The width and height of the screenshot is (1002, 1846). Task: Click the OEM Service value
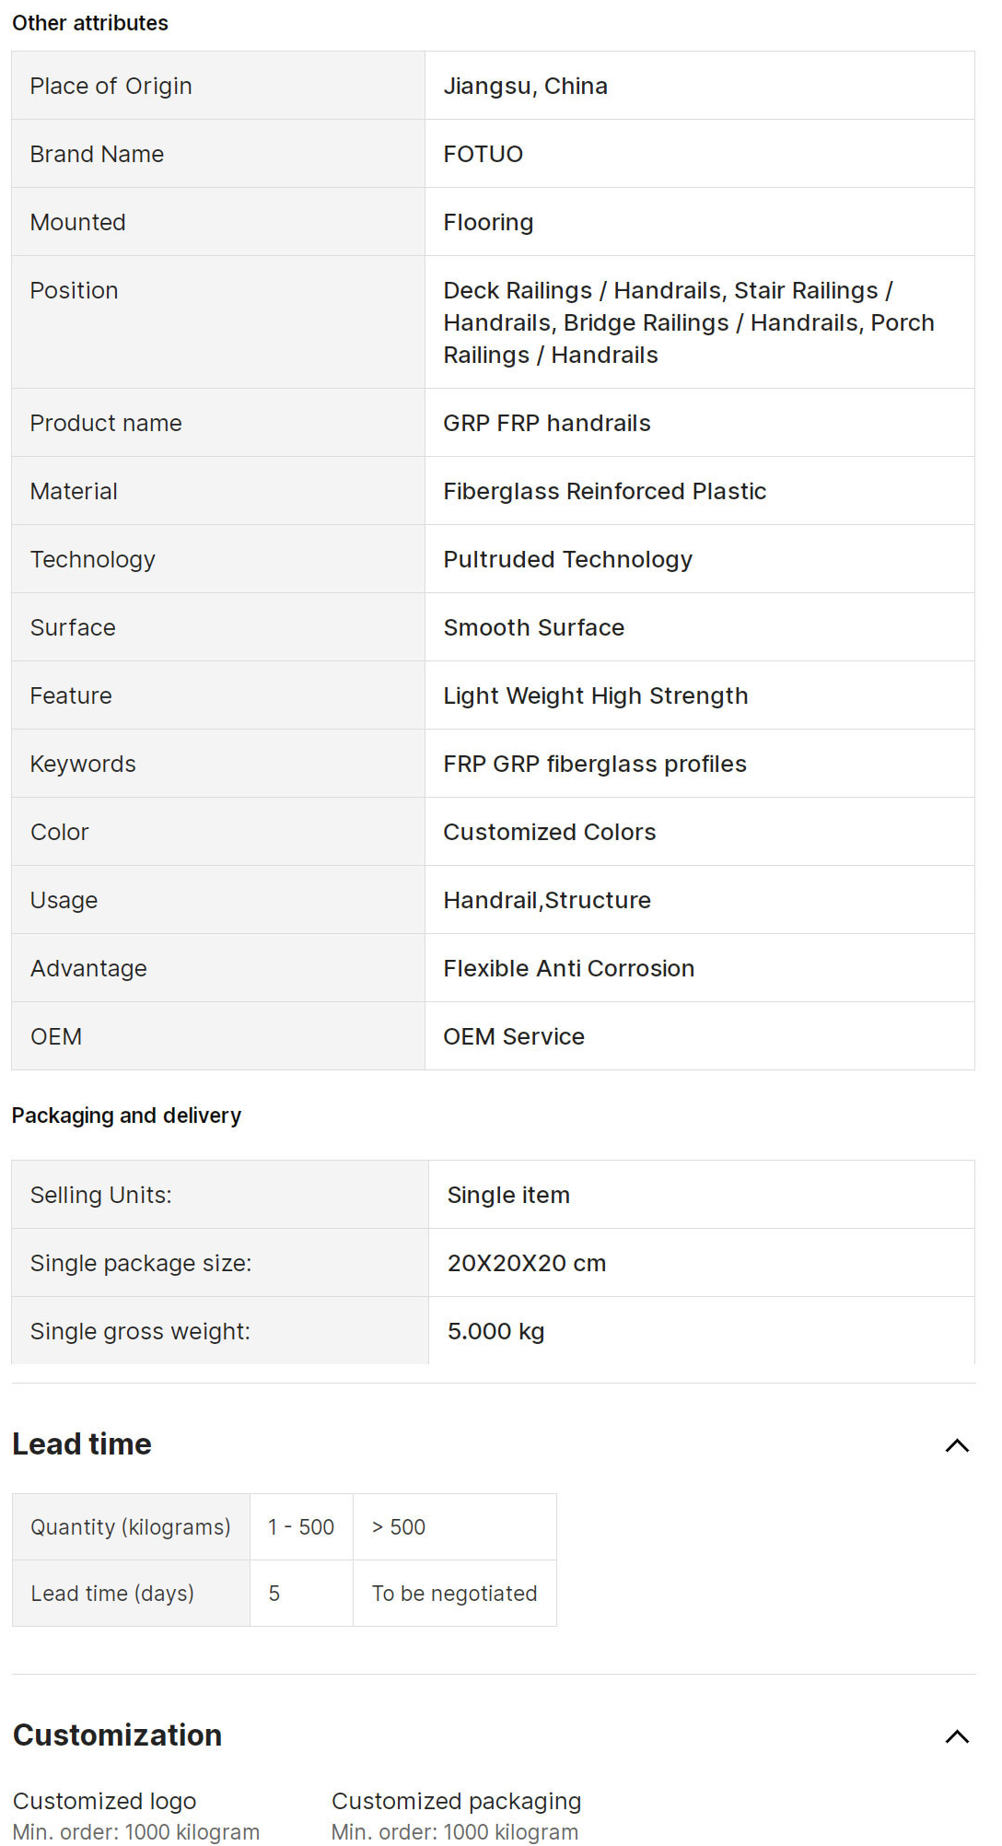pyautogui.click(x=513, y=1036)
